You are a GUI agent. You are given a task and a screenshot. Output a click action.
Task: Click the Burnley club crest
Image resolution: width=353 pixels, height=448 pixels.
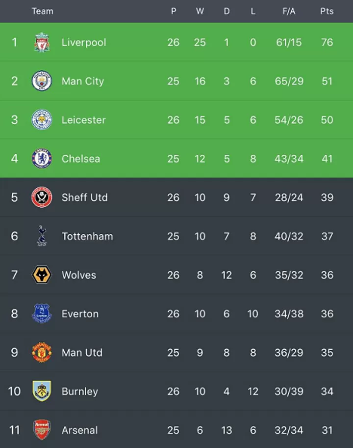click(42, 391)
